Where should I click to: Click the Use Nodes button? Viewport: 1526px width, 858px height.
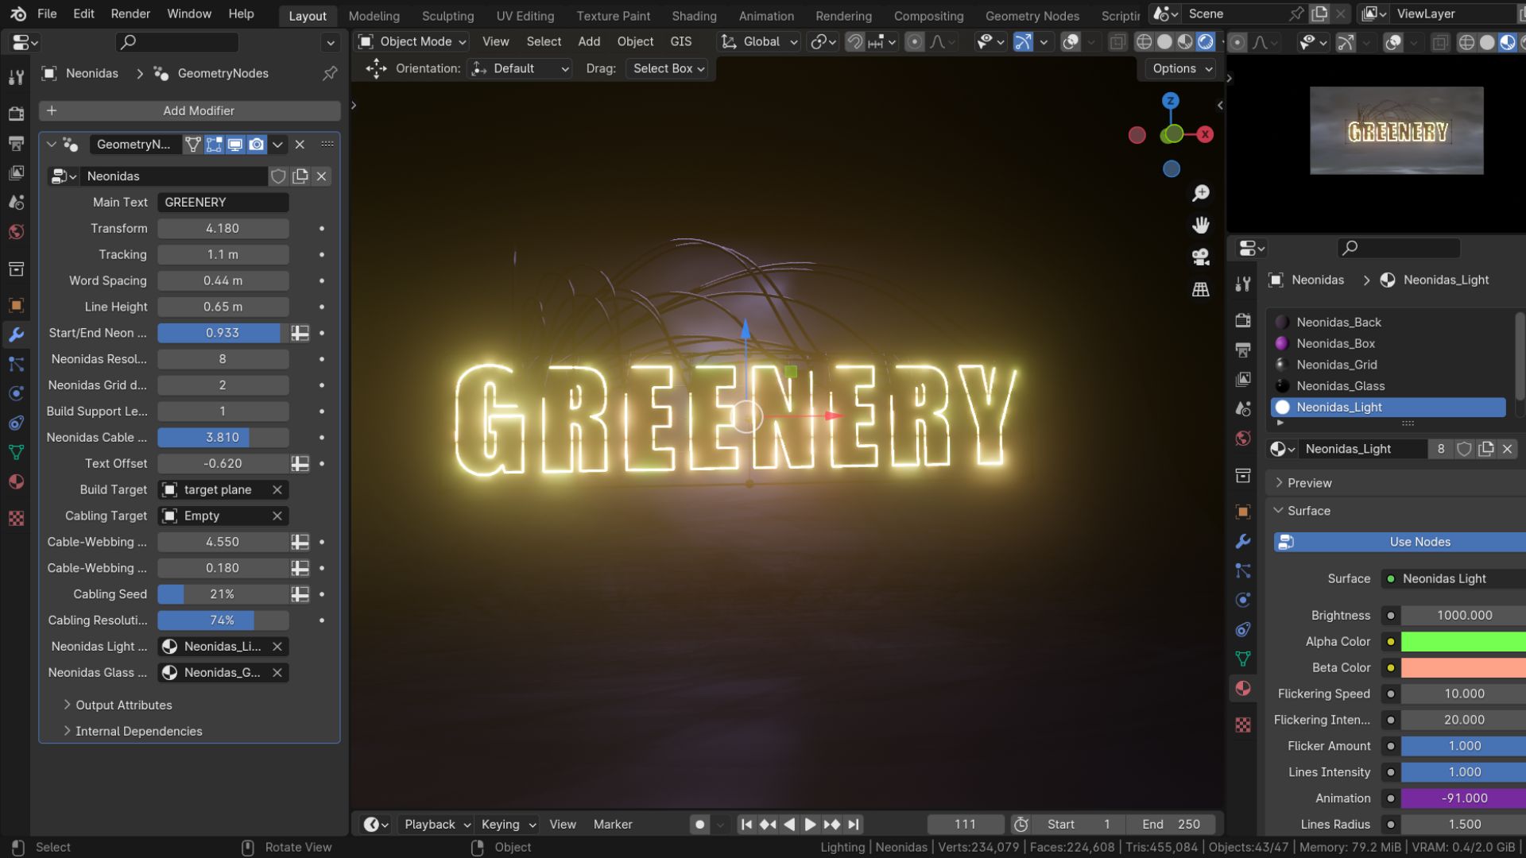(1419, 542)
